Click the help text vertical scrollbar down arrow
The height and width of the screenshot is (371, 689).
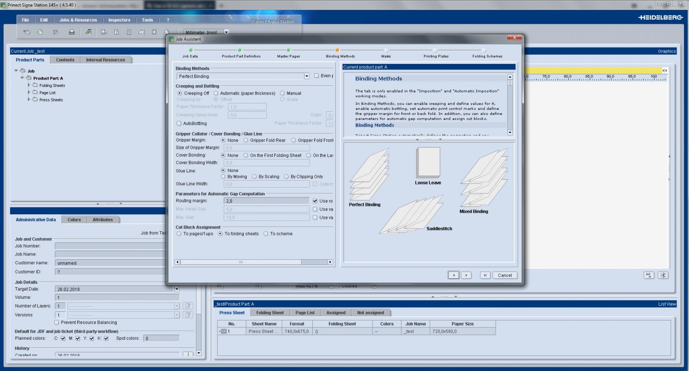click(x=510, y=132)
